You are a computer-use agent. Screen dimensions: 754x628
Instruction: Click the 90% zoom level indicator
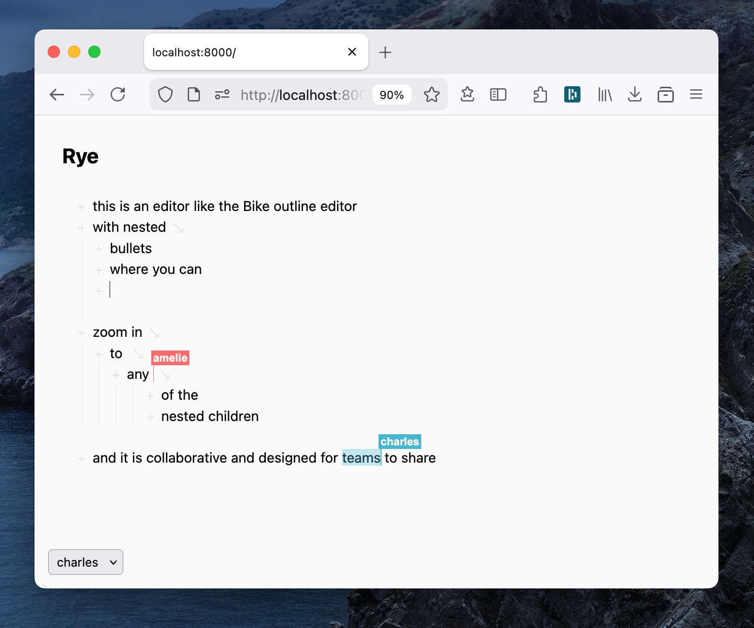click(391, 95)
